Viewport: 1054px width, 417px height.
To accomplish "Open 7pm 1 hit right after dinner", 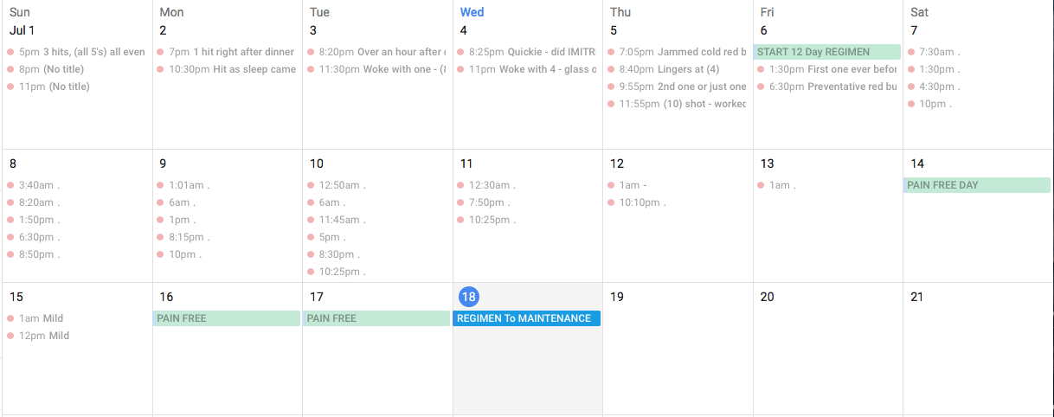I will [226, 52].
